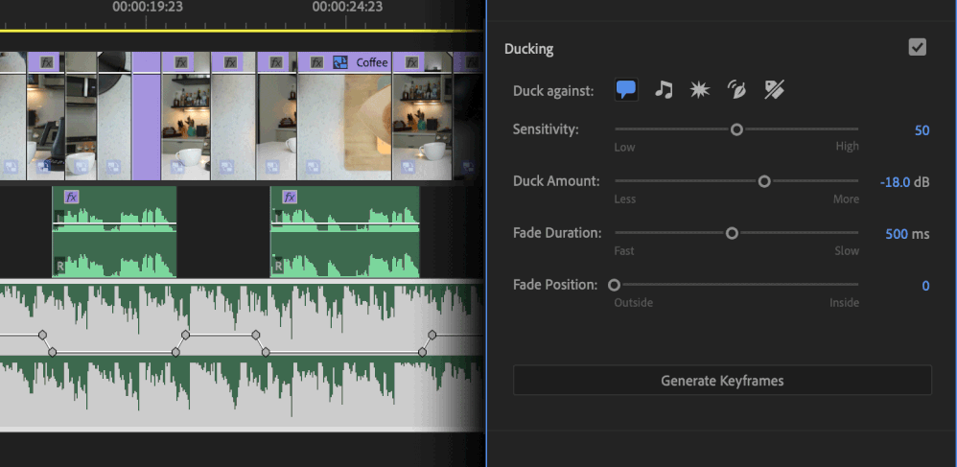Click the Fade Duration slider handle

click(732, 233)
